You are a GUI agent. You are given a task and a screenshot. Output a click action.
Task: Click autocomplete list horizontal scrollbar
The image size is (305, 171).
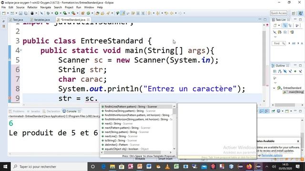(136, 152)
